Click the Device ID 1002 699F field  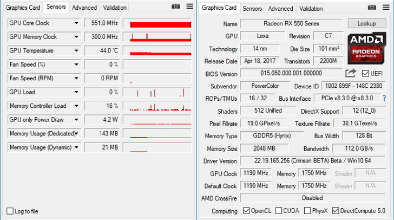click(x=353, y=86)
